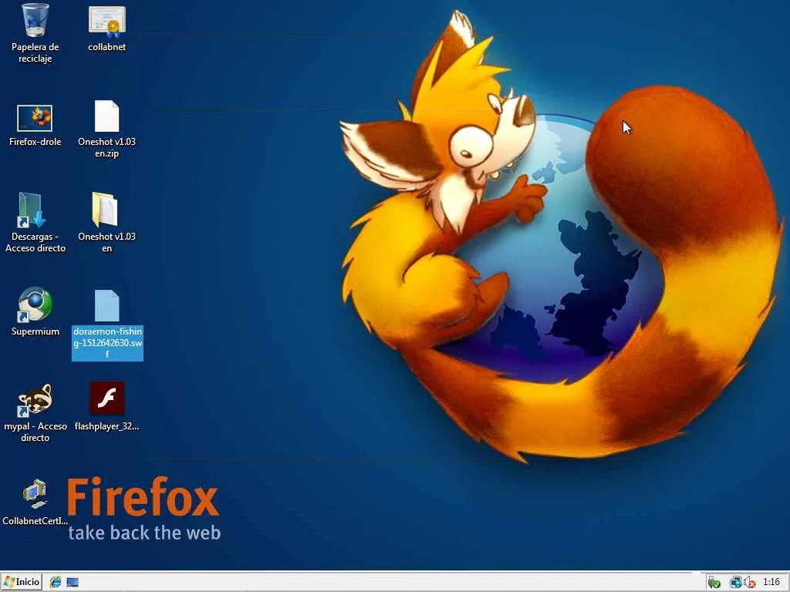Select the CollabnetCertI... network icon
The width and height of the screenshot is (790, 592).
[35, 494]
